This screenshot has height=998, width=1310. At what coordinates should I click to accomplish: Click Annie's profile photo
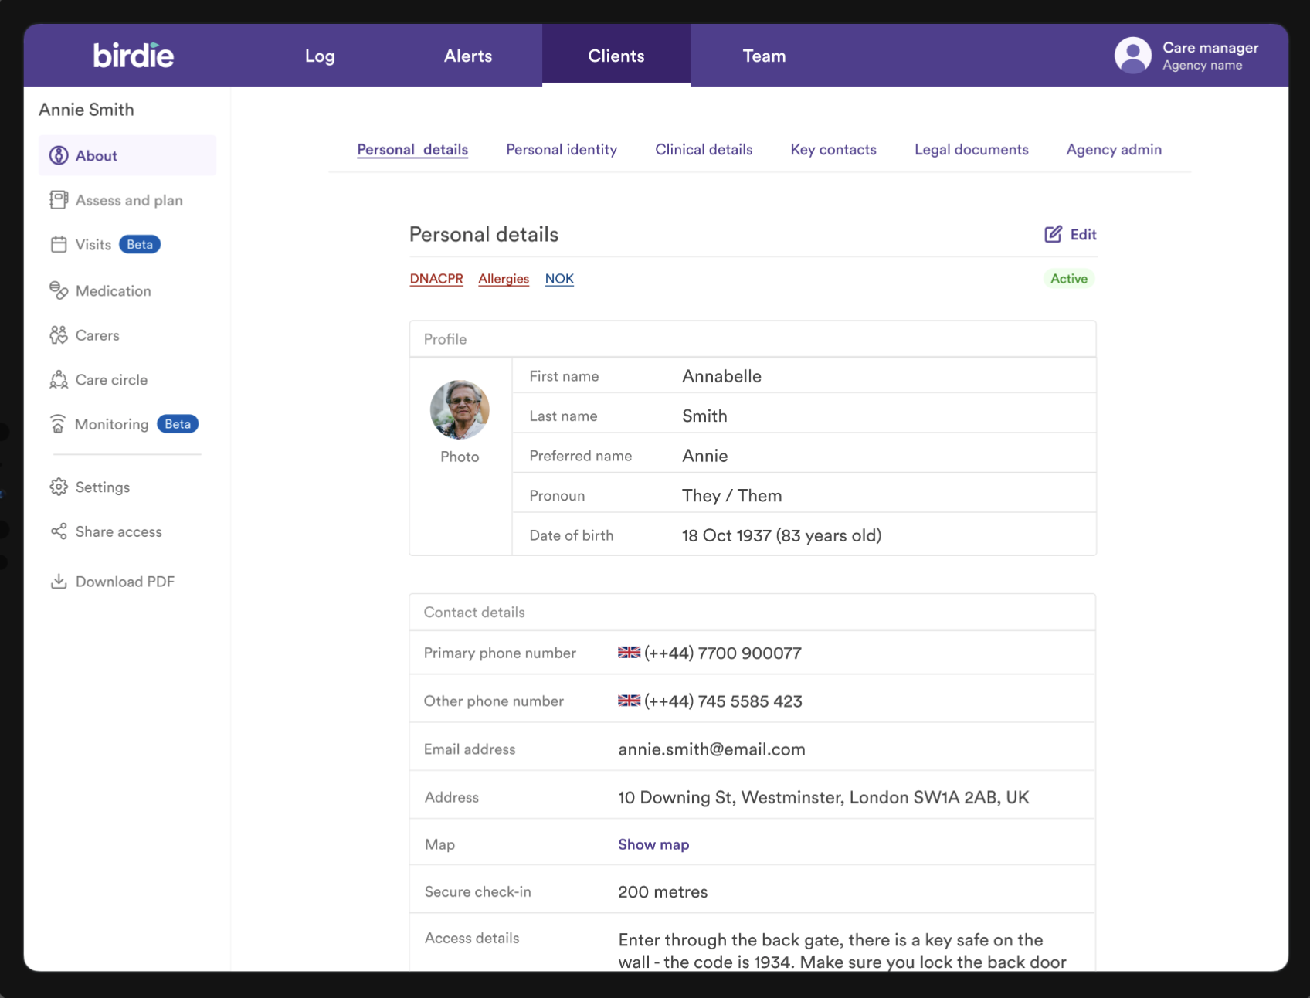point(460,409)
